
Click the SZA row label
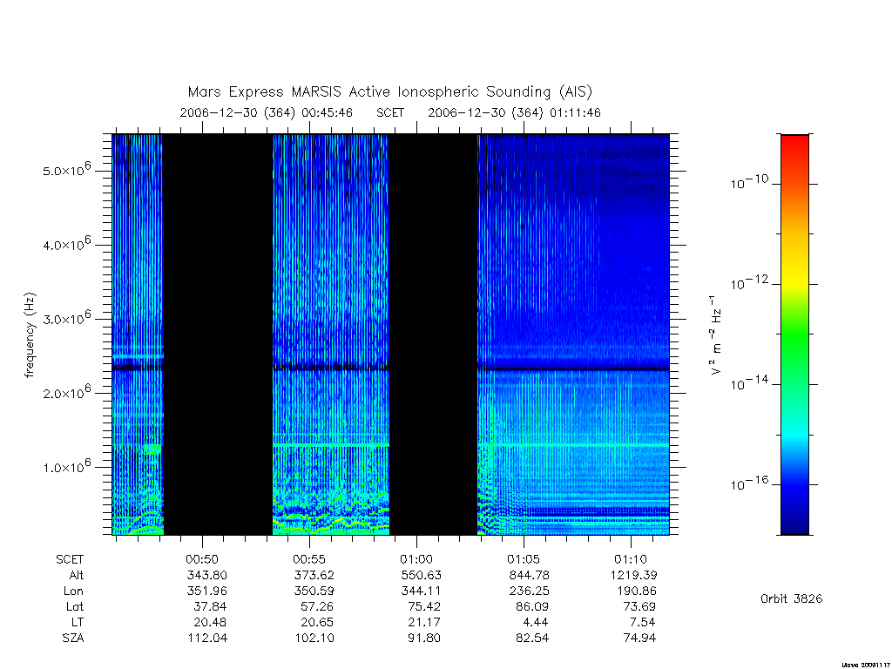[x=73, y=639]
